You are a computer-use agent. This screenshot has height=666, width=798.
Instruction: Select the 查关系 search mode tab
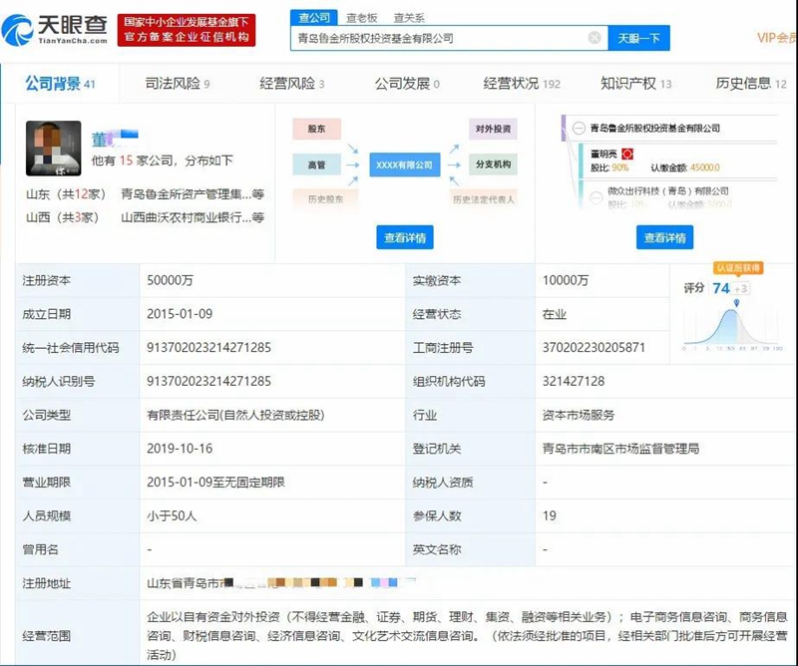409,18
